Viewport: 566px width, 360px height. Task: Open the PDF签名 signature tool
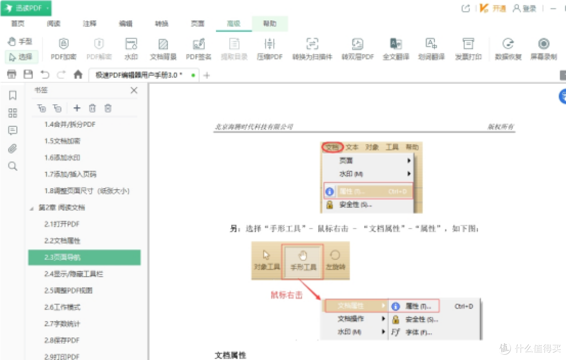pyautogui.click(x=199, y=49)
